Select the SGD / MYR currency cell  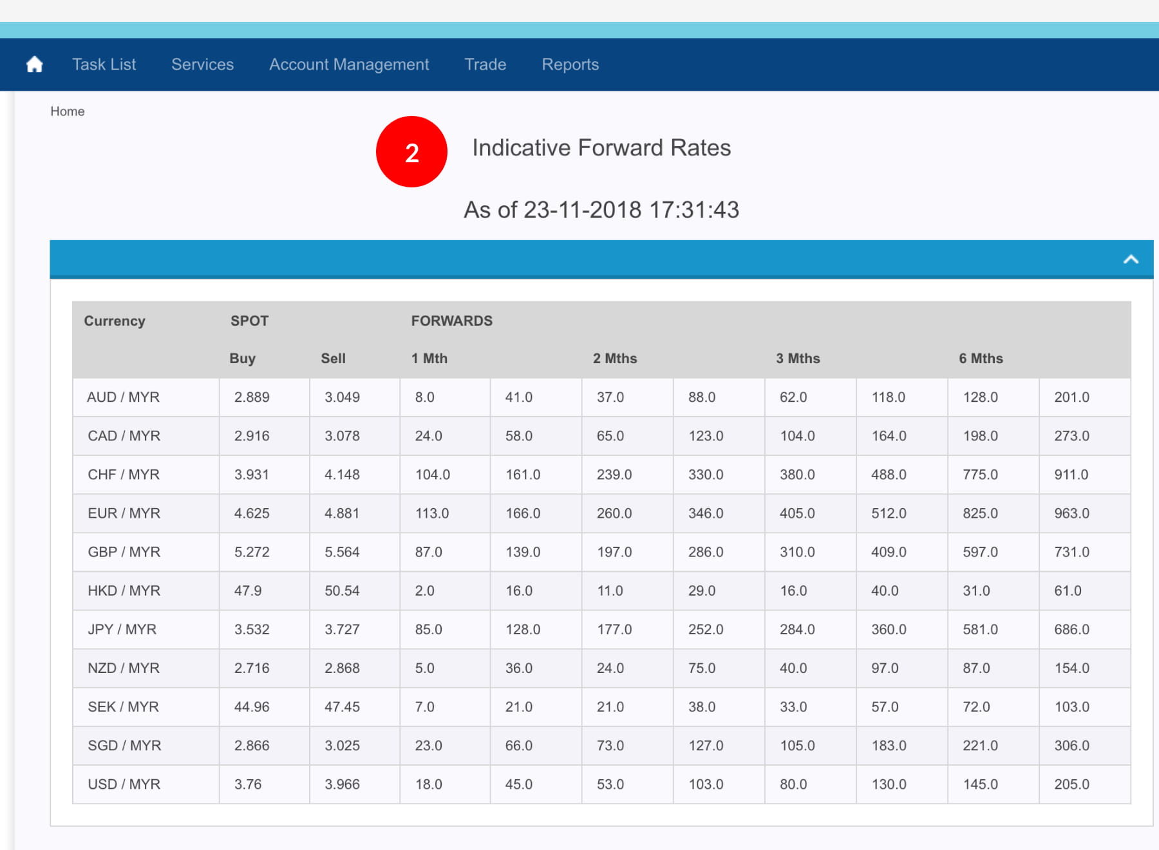pos(124,746)
